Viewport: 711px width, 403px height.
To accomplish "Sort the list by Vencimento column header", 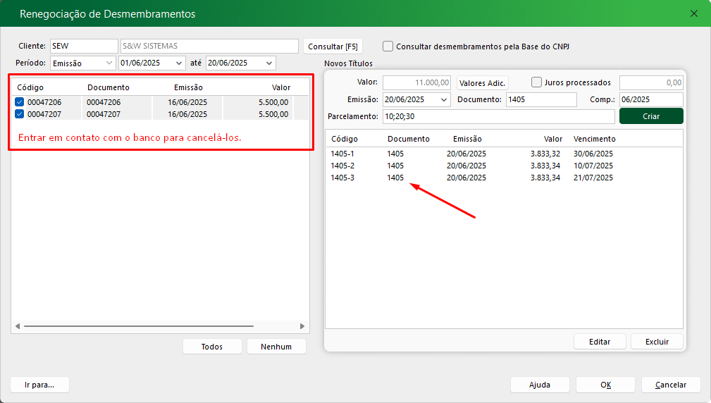I will pyautogui.click(x=594, y=139).
